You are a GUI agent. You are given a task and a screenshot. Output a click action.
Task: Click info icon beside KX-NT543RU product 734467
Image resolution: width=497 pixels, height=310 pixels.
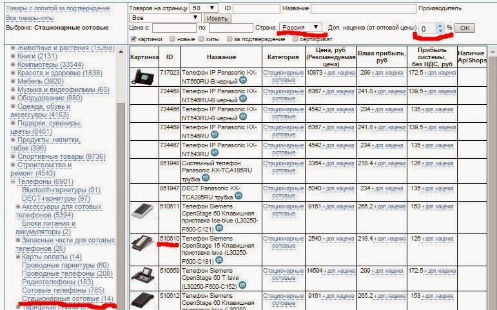(x=215, y=153)
